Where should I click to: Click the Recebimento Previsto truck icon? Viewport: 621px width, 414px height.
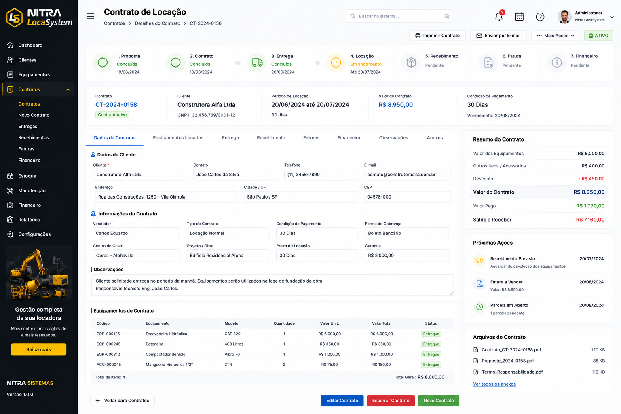479,260
